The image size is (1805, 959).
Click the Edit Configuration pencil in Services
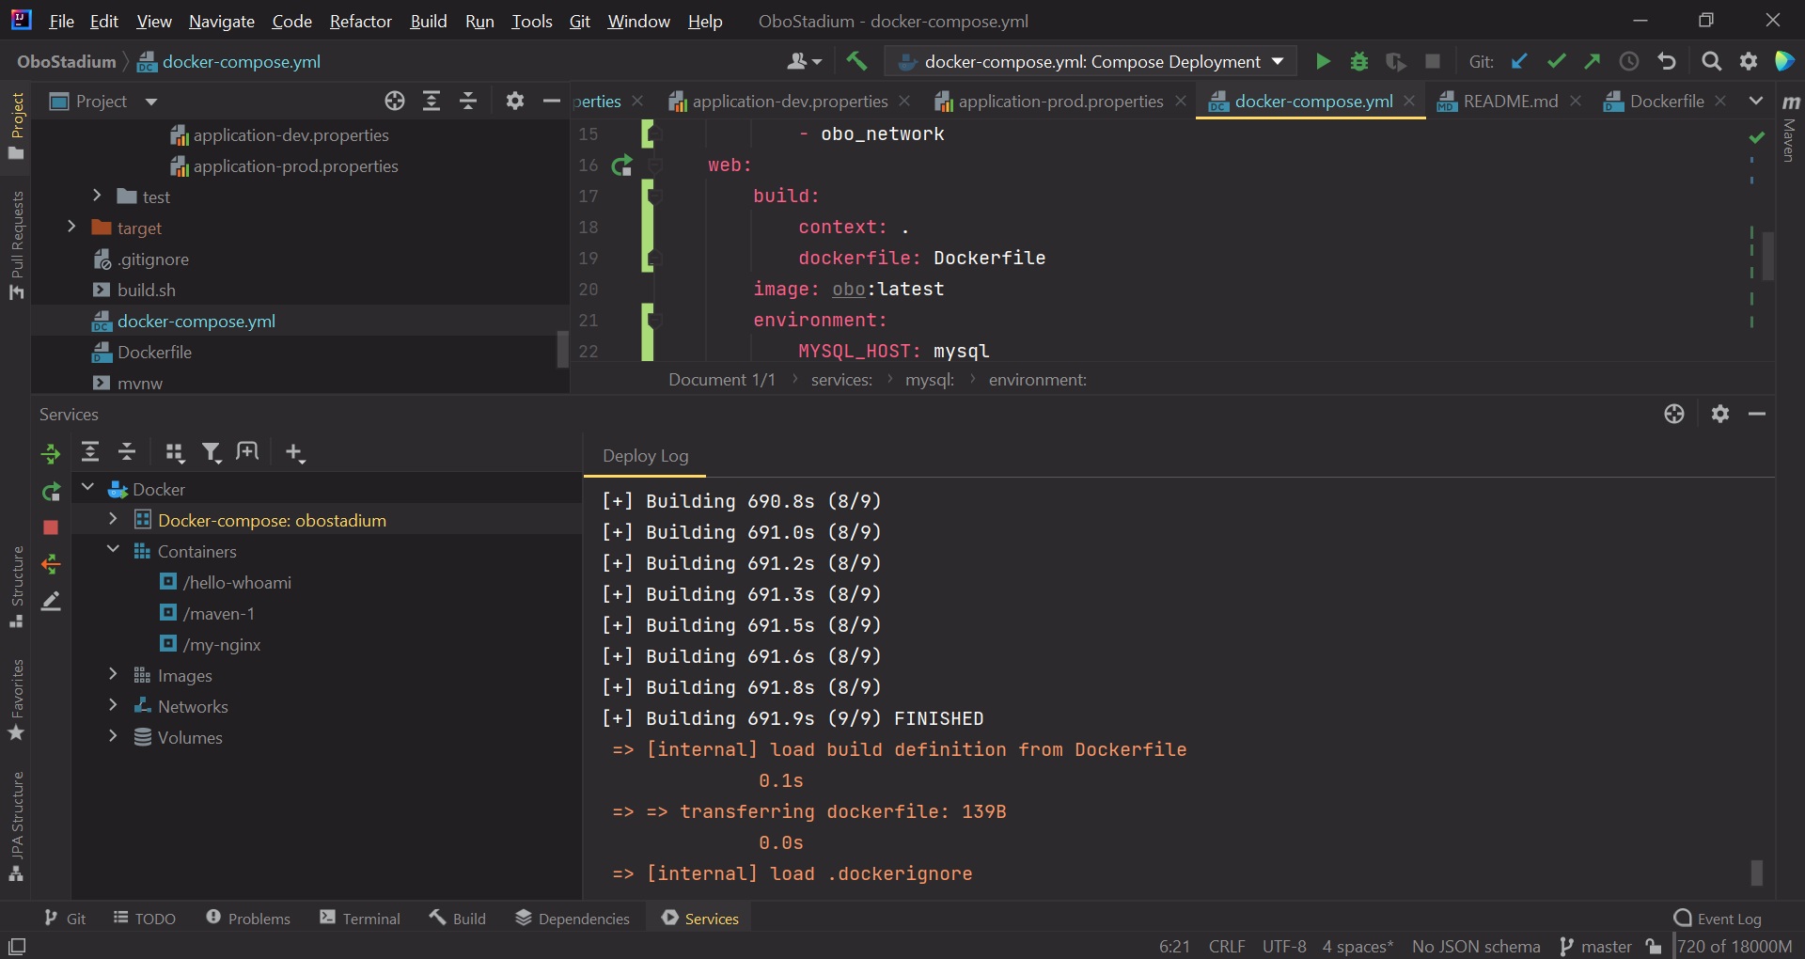click(51, 601)
